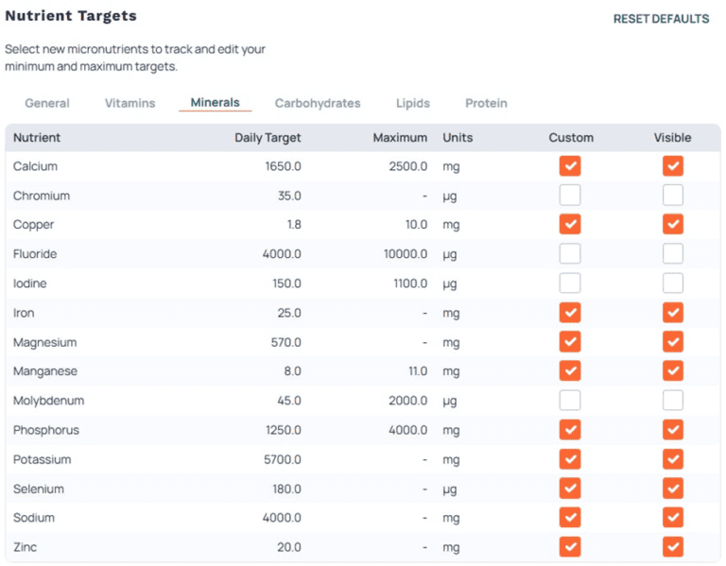Enable Custom target for Iodine

tap(570, 283)
